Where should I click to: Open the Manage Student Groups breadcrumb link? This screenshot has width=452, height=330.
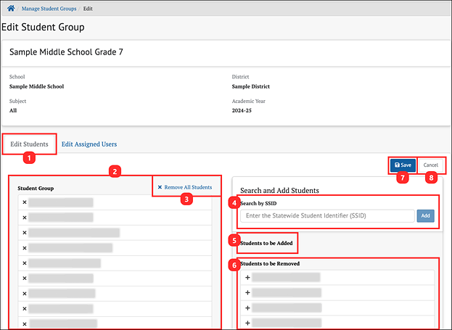(49, 7)
